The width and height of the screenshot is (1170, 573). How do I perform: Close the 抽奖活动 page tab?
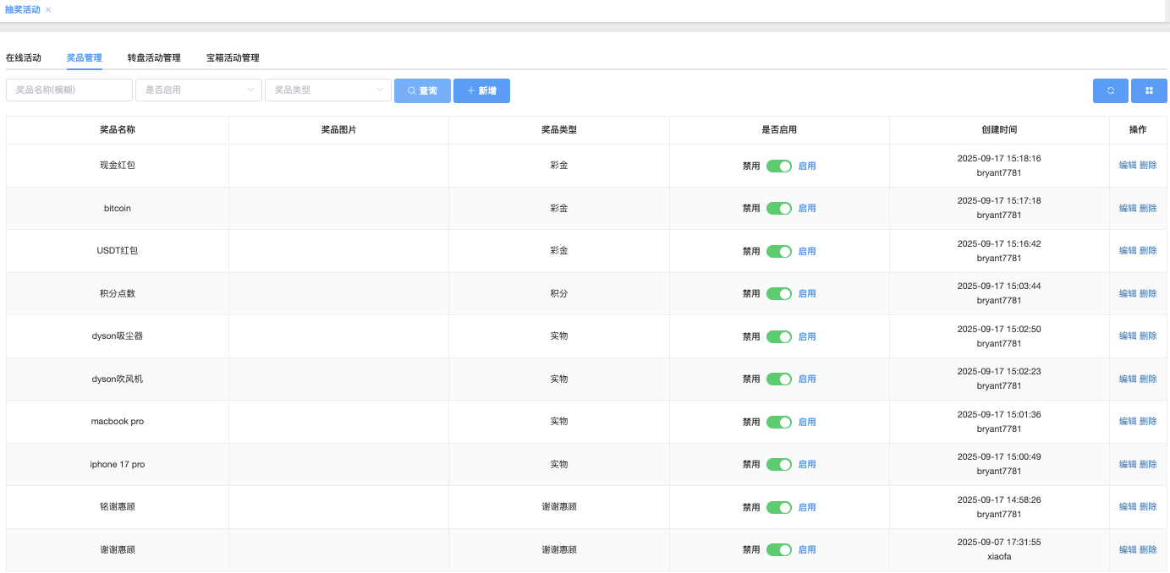[x=48, y=9]
